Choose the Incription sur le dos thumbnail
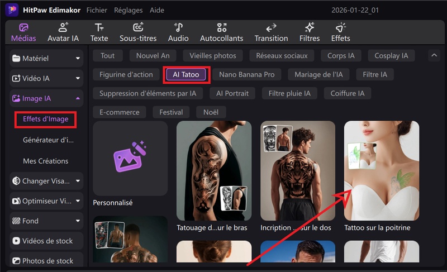This screenshot has width=447, height=272. click(298, 170)
